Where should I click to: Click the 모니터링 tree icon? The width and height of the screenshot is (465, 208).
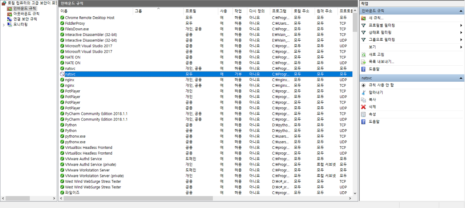tap(10, 24)
